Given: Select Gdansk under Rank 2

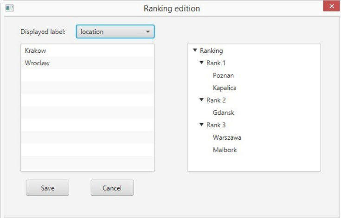Looking at the screenshot, I should (224, 112).
